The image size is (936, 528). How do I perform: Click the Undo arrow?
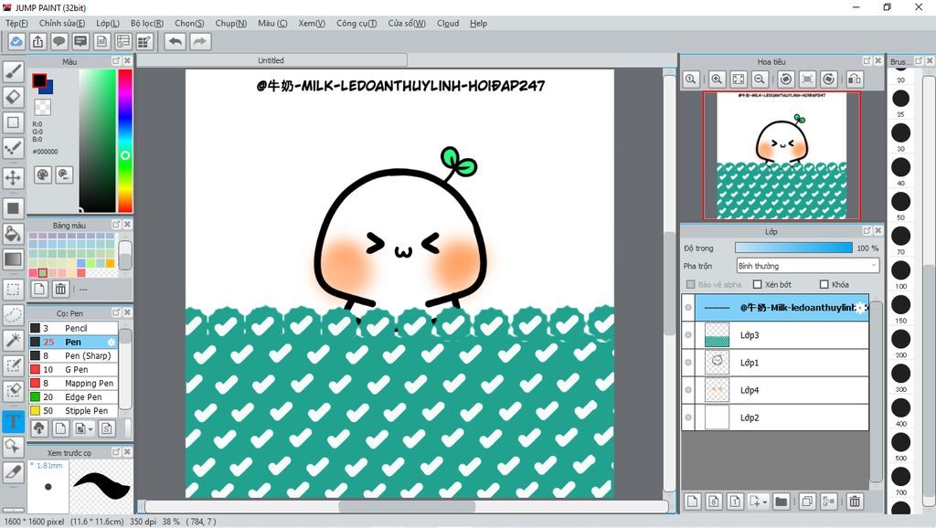tap(175, 42)
